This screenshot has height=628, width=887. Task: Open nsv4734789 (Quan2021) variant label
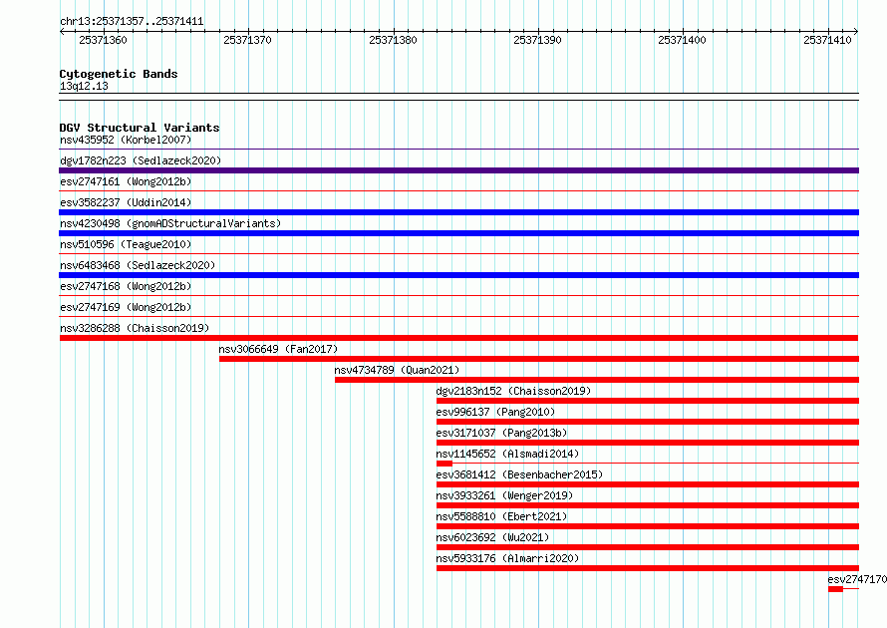[397, 370]
